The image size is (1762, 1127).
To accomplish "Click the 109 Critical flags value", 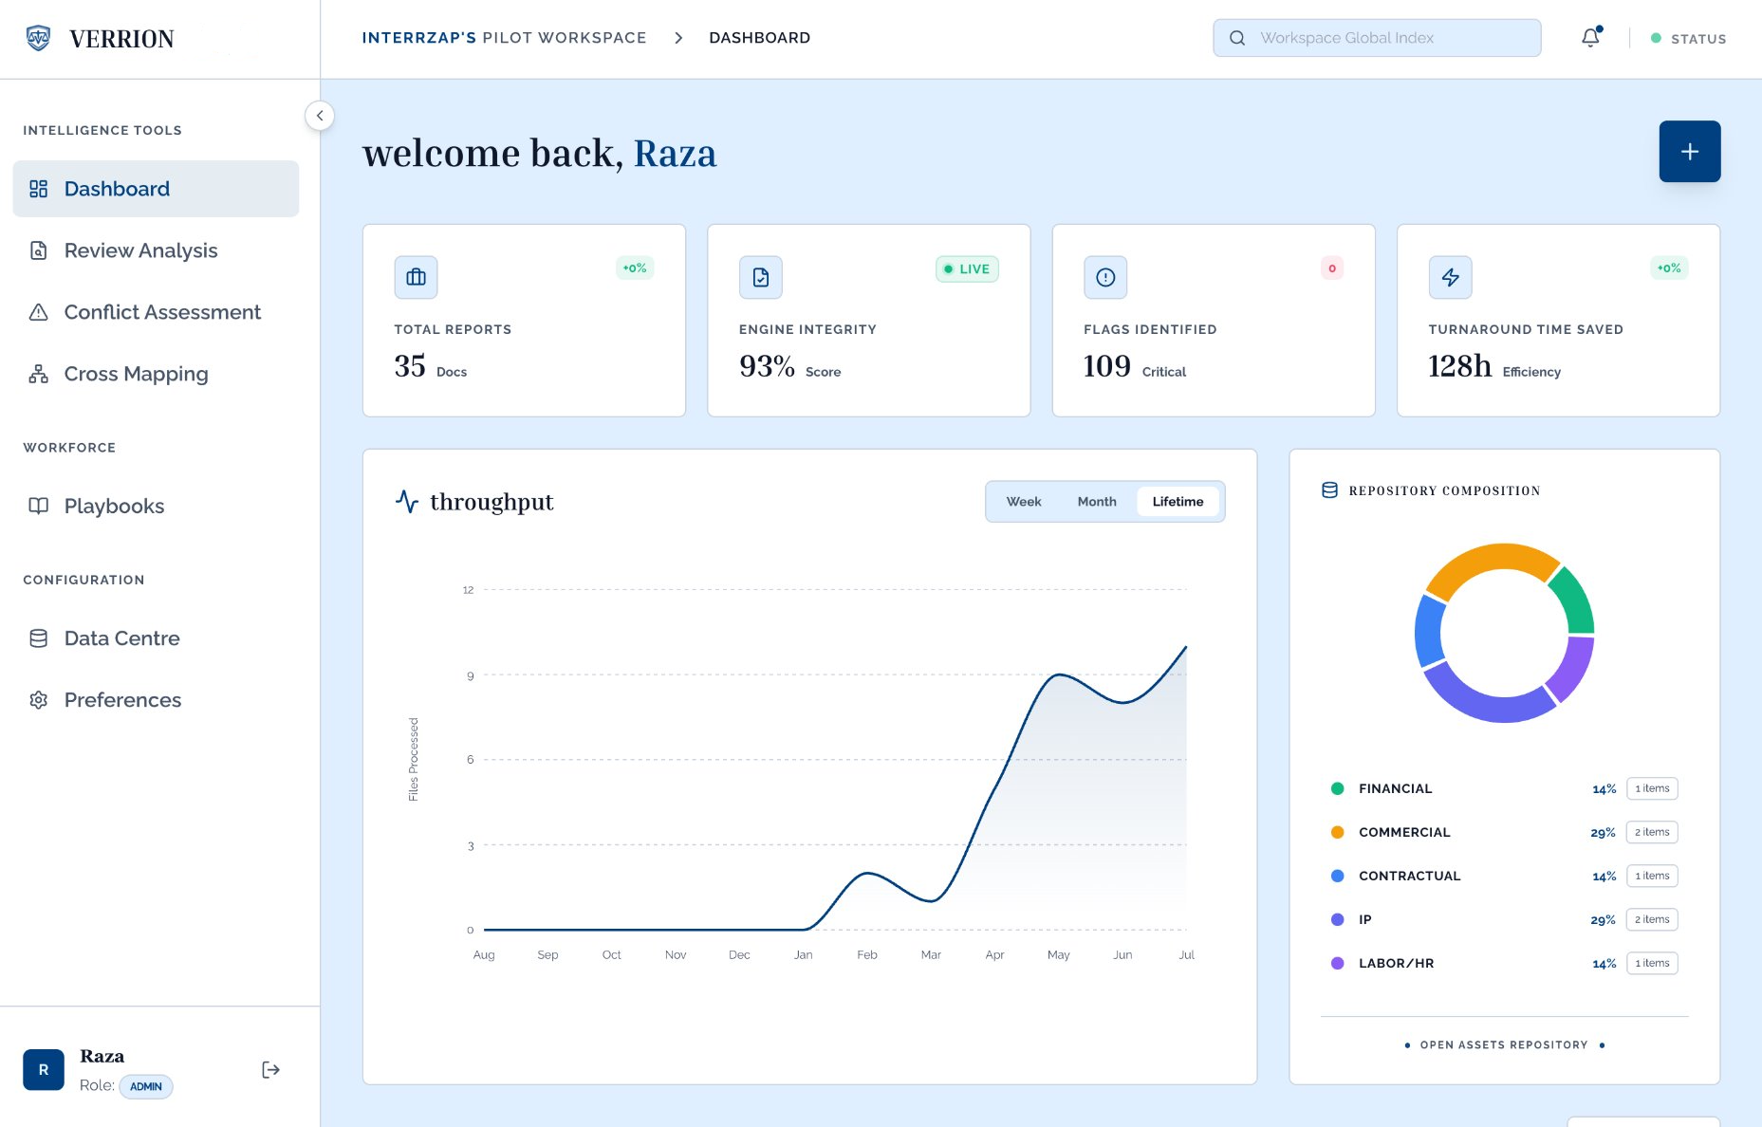I will click(x=1134, y=366).
